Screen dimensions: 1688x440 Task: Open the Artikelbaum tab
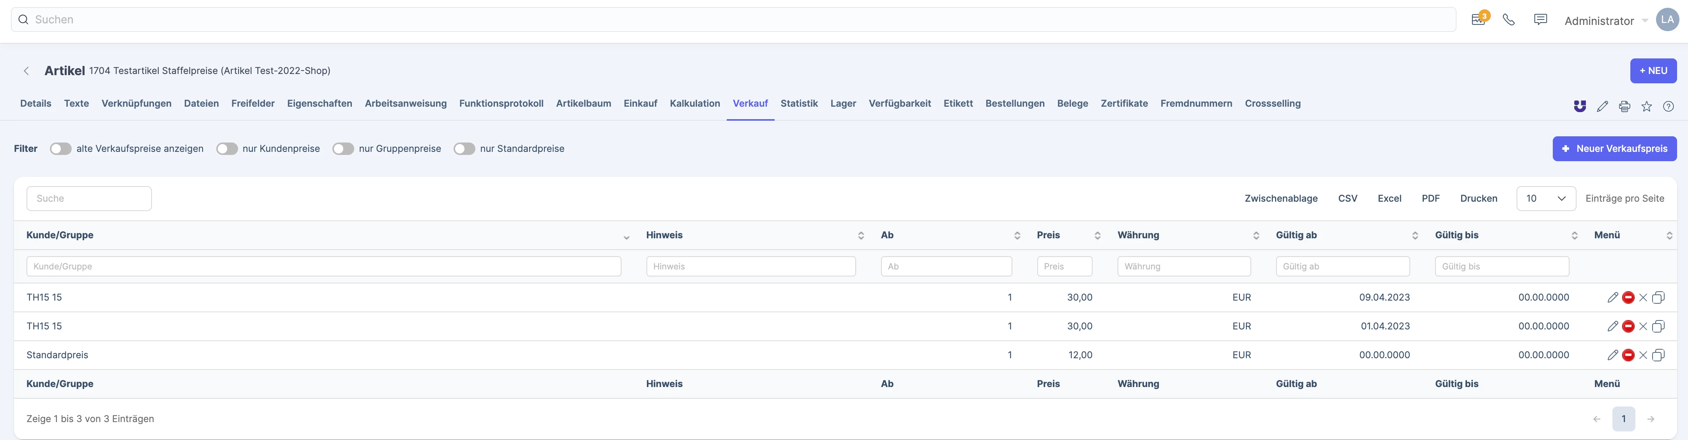coord(583,104)
